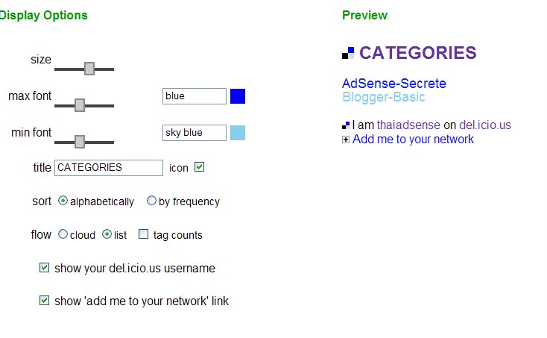Click the plus icon beside Add me to your network

(346, 140)
